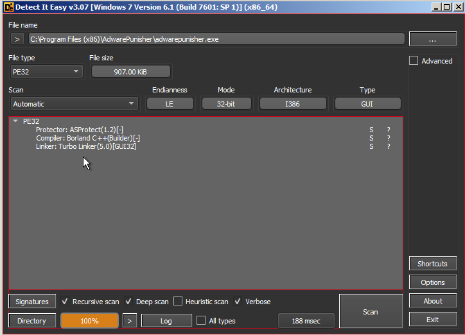This screenshot has width=465, height=335.
Task: Click the Directory button
Action: pyautogui.click(x=32, y=320)
